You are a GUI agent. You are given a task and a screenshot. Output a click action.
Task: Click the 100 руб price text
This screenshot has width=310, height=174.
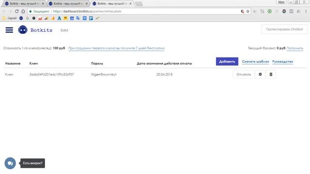coord(59,48)
